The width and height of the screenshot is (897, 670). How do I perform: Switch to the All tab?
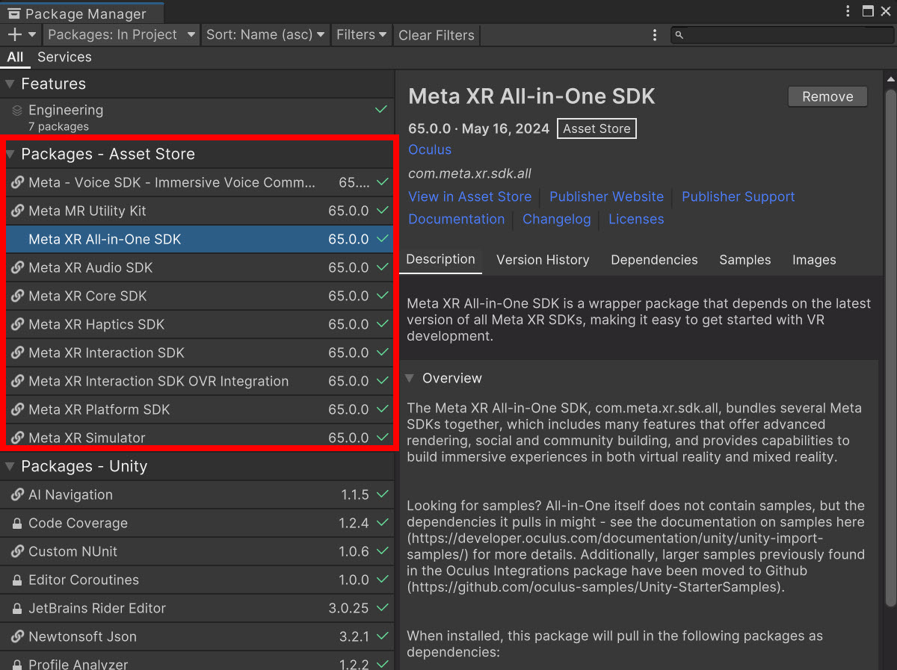pos(15,57)
